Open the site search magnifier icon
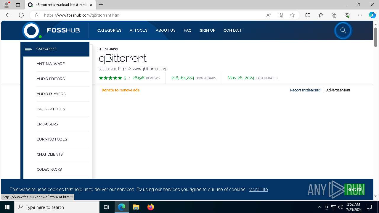The image size is (379, 213). point(343,30)
